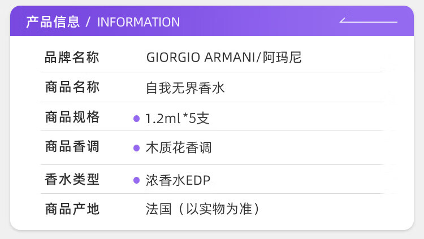Click the 产品信息 header title
Image resolution: width=424 pixels, height=239 pixels.
[x=53, y=22]
